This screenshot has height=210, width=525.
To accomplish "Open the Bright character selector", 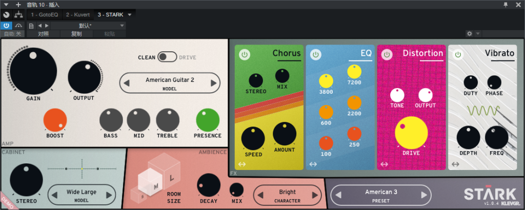I will 287,195.
